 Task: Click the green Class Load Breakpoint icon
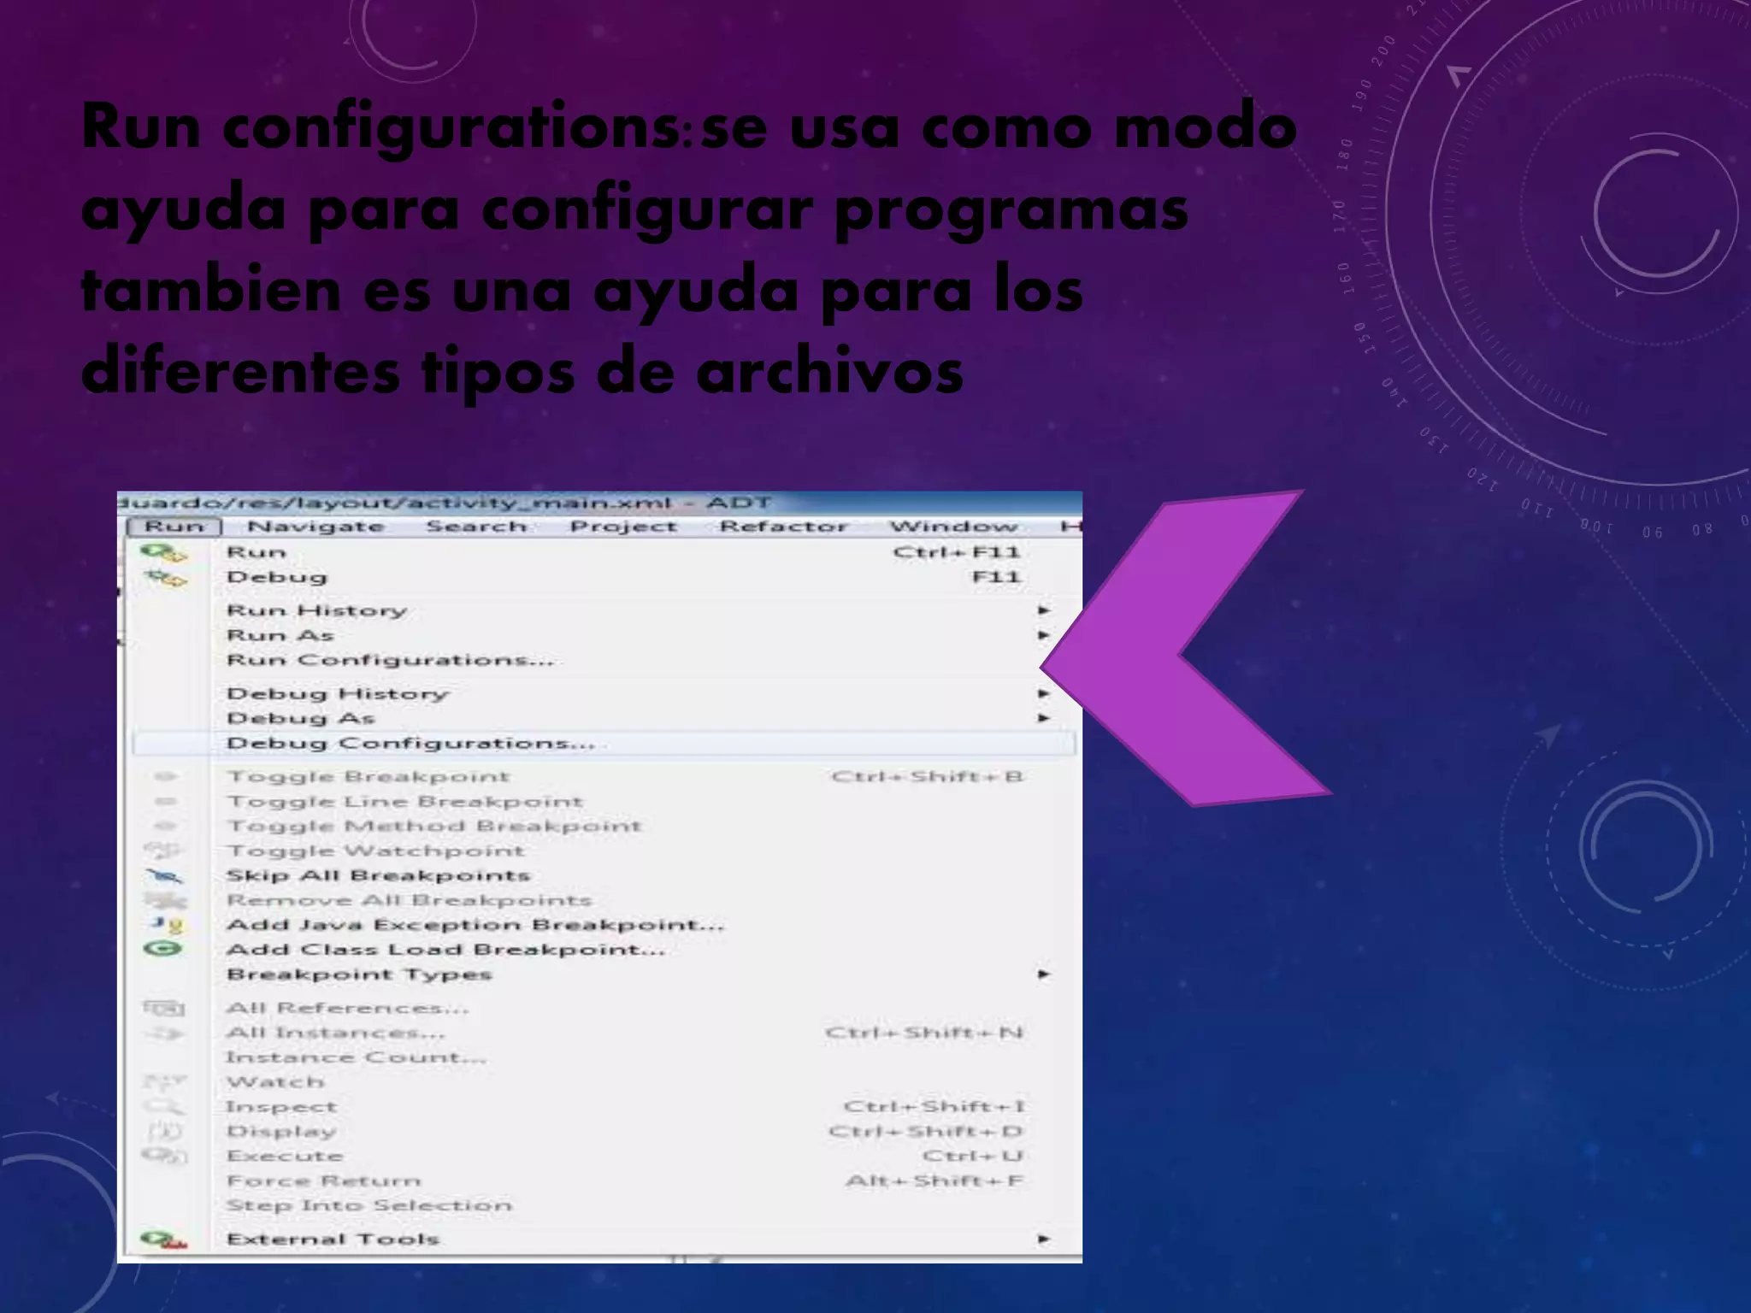[x=163, y=949]
